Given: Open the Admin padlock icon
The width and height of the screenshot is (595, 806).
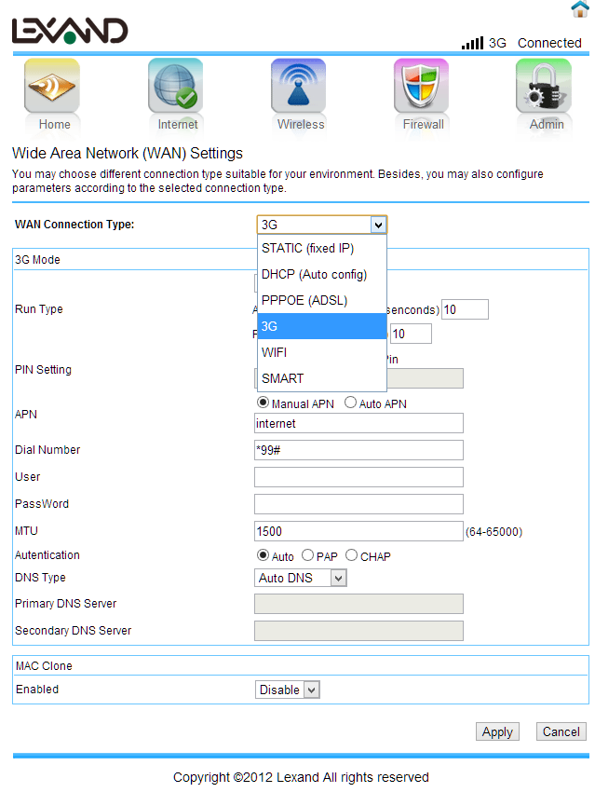Looking at the screenshot, I should point(544,86).
